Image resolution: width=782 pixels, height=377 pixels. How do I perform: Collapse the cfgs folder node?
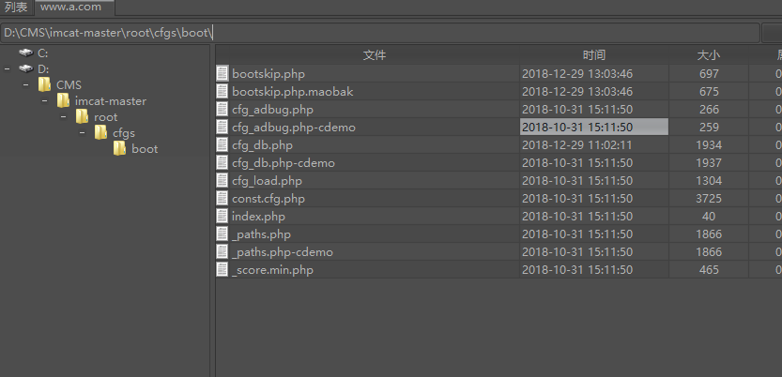pos(82,133)
